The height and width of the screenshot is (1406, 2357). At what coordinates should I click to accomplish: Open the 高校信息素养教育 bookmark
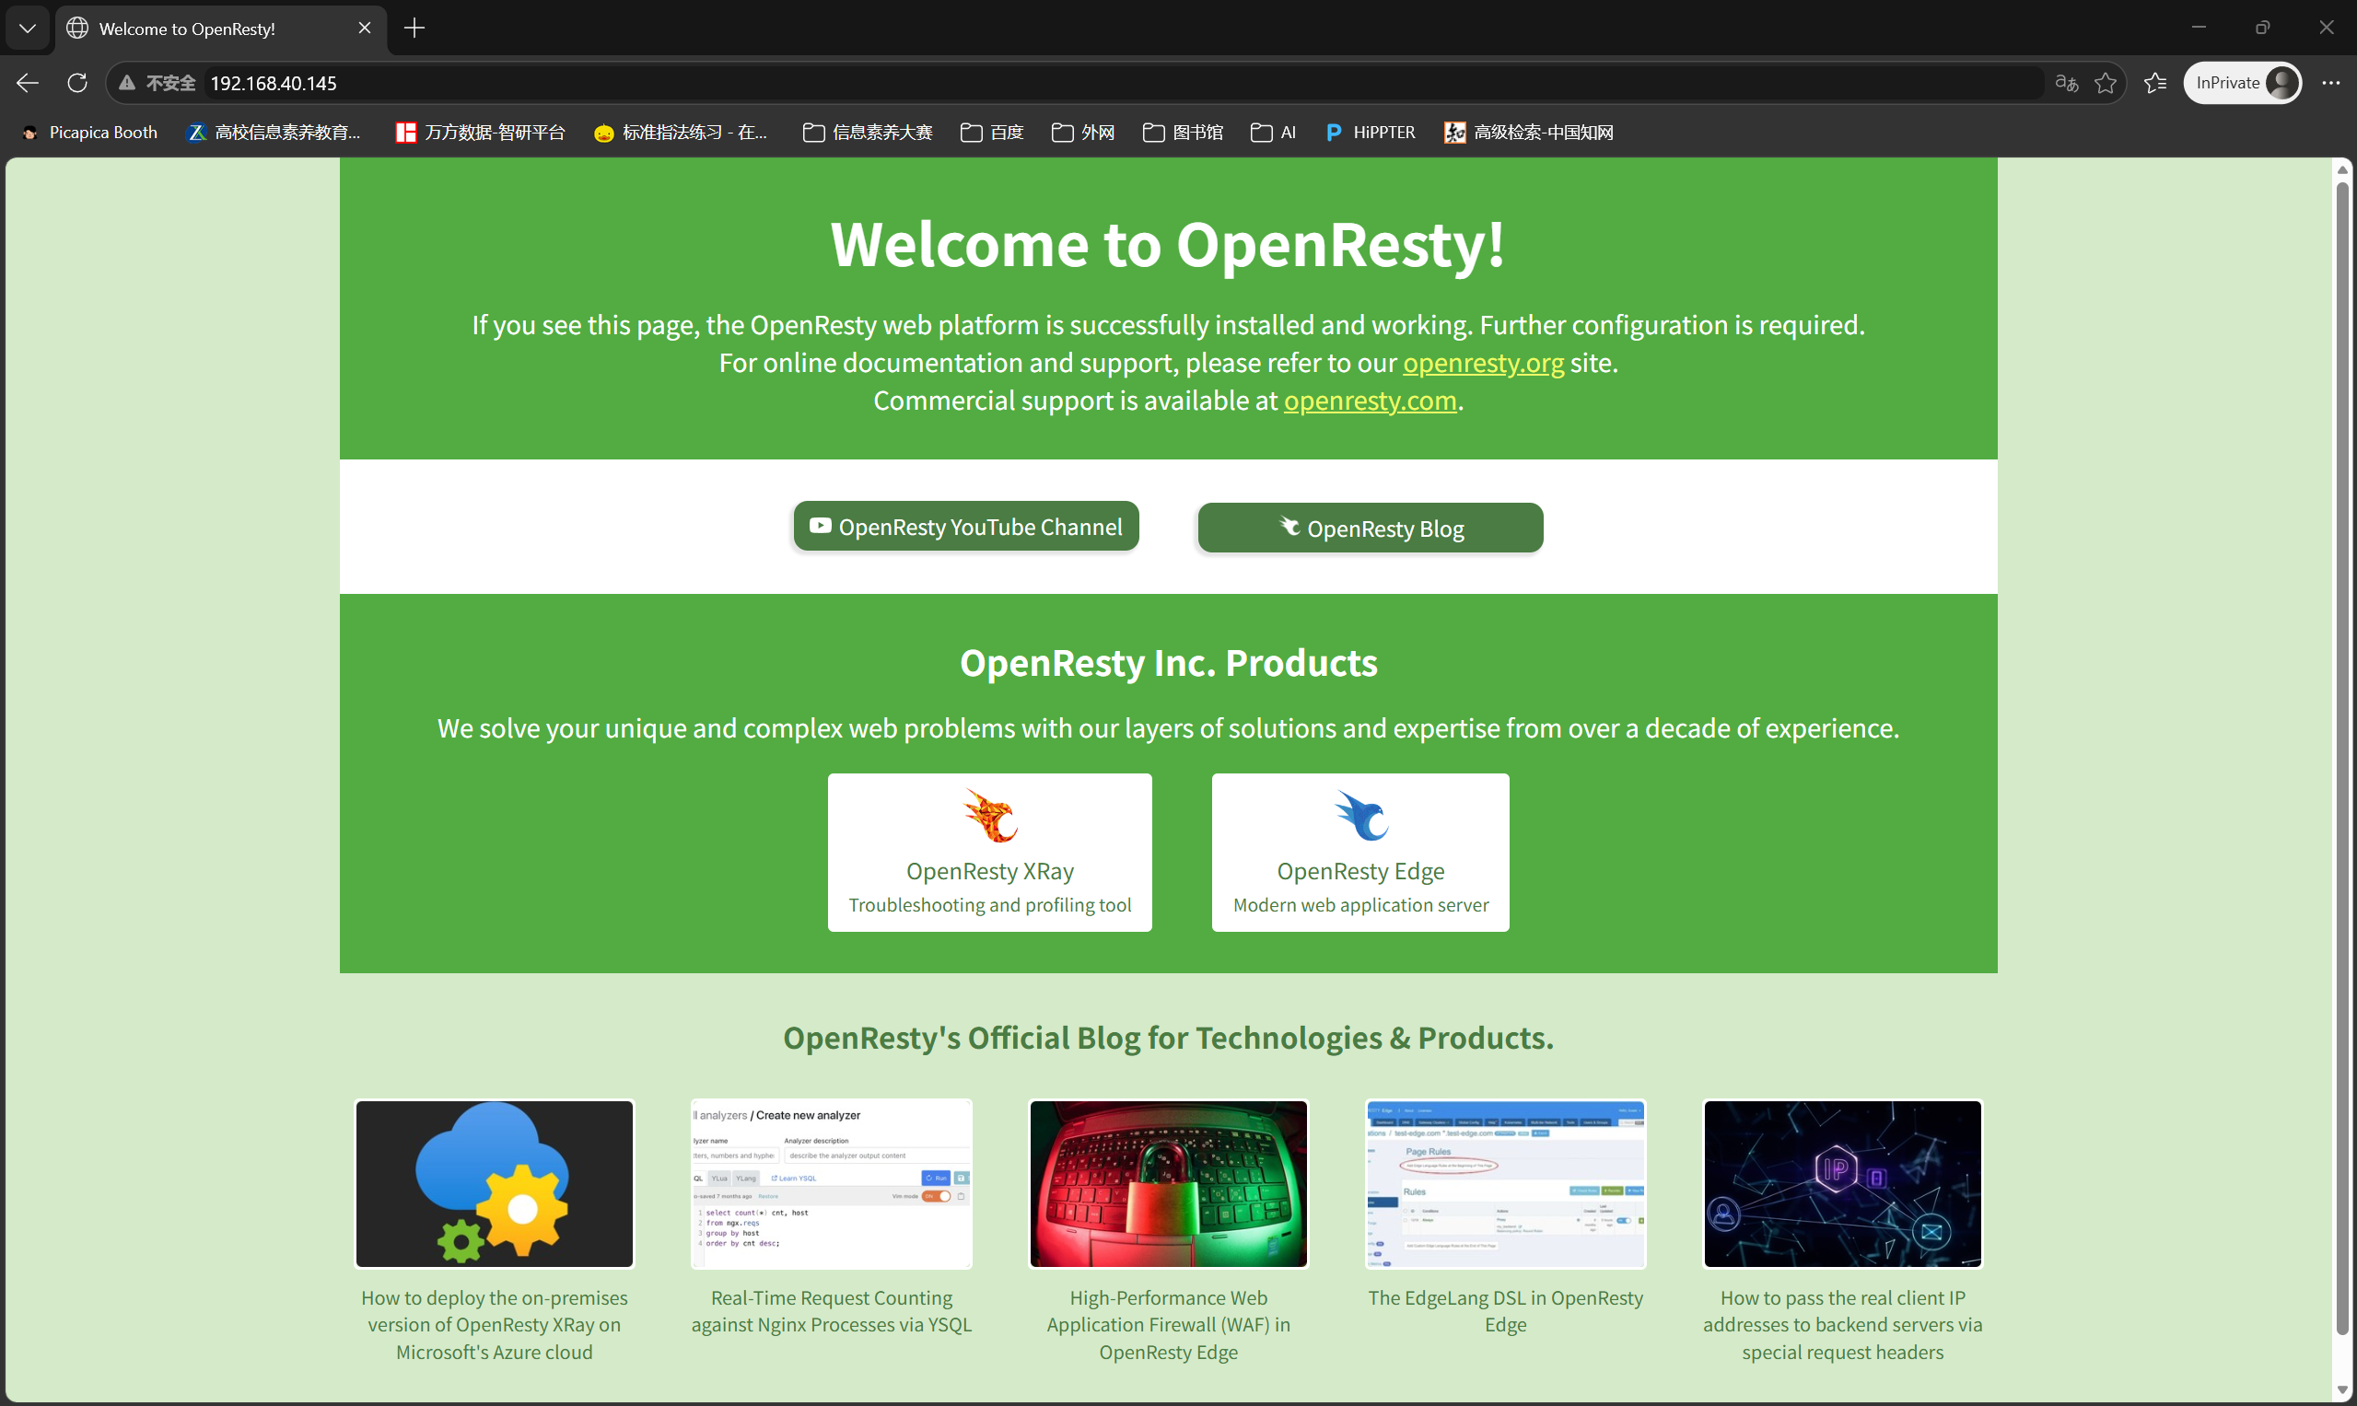(274, 133)
